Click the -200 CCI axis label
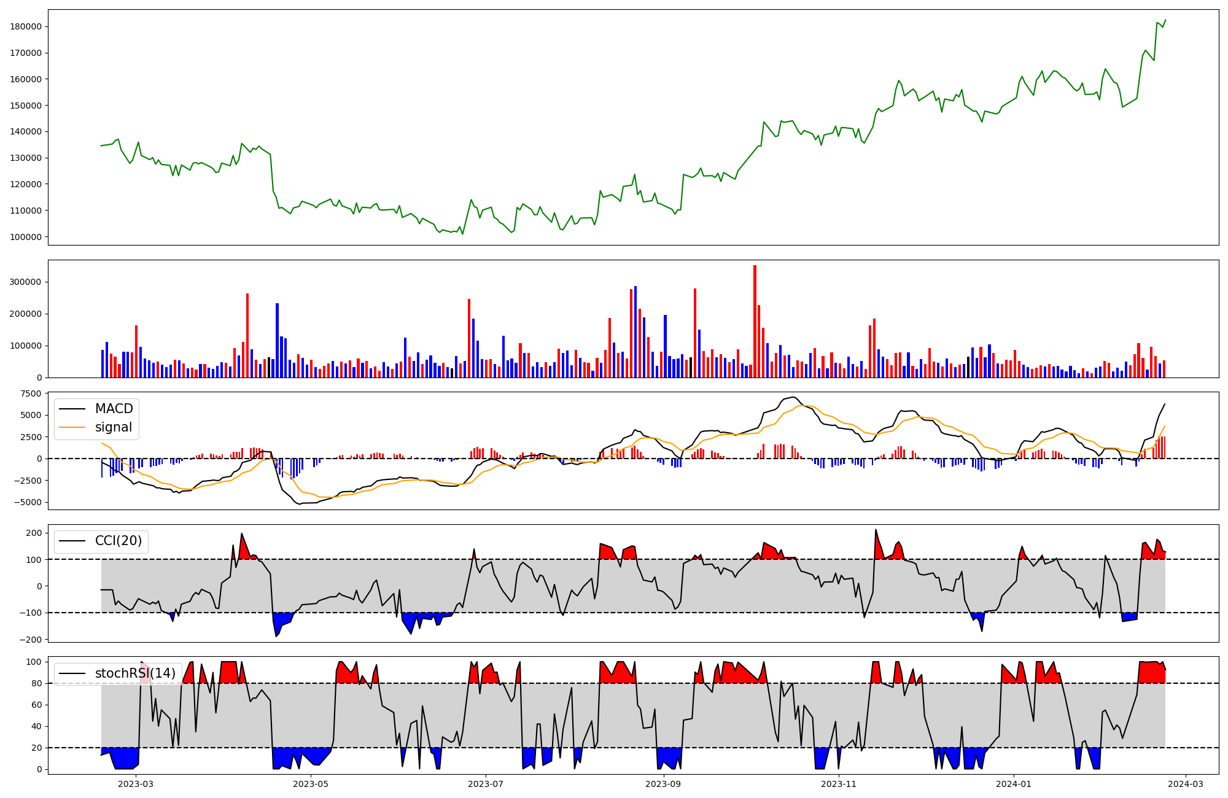The image size is (1228, 798). (31, 640)
